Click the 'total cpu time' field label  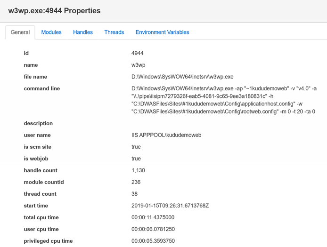point(41,217)
